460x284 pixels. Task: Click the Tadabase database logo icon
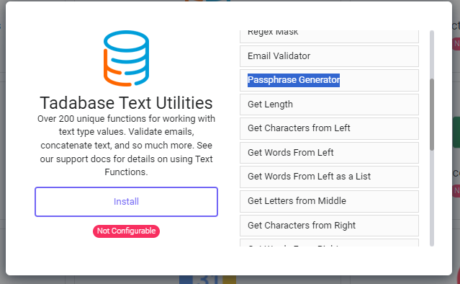pyautogui.click(x=126, y=58)
